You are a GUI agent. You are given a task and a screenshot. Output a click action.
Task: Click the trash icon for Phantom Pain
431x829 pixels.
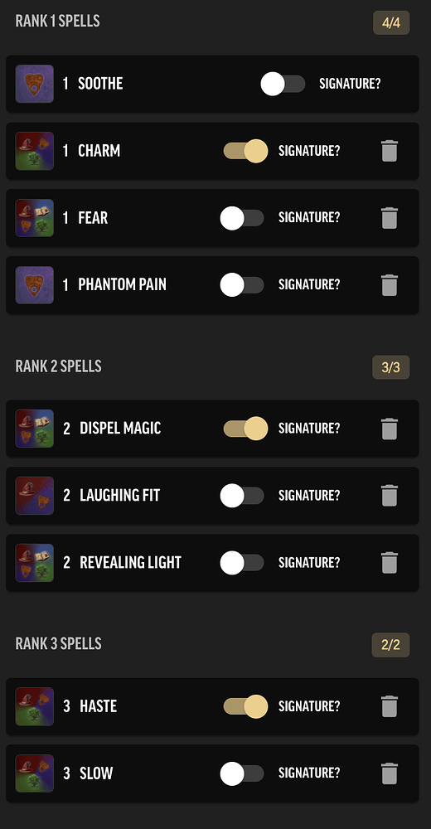390,285
